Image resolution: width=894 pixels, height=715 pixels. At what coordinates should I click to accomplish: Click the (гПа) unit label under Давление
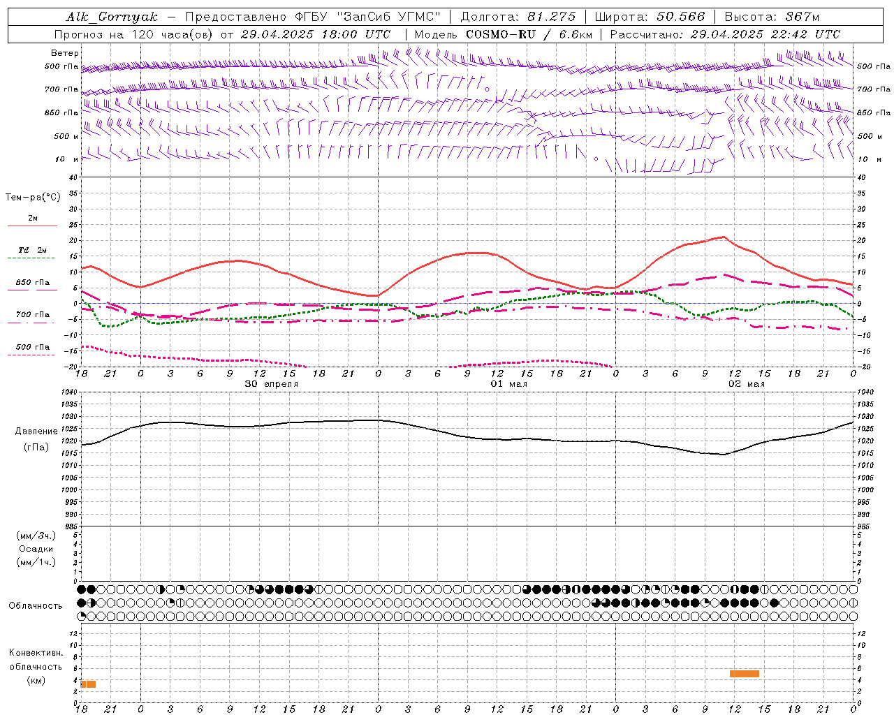click(x=36, y=448)
